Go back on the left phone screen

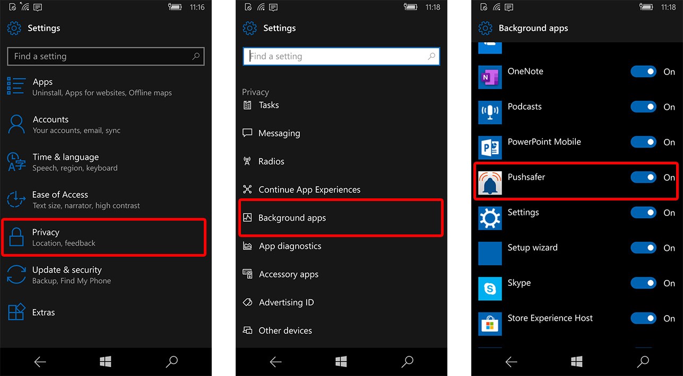(x=40, y=362)
